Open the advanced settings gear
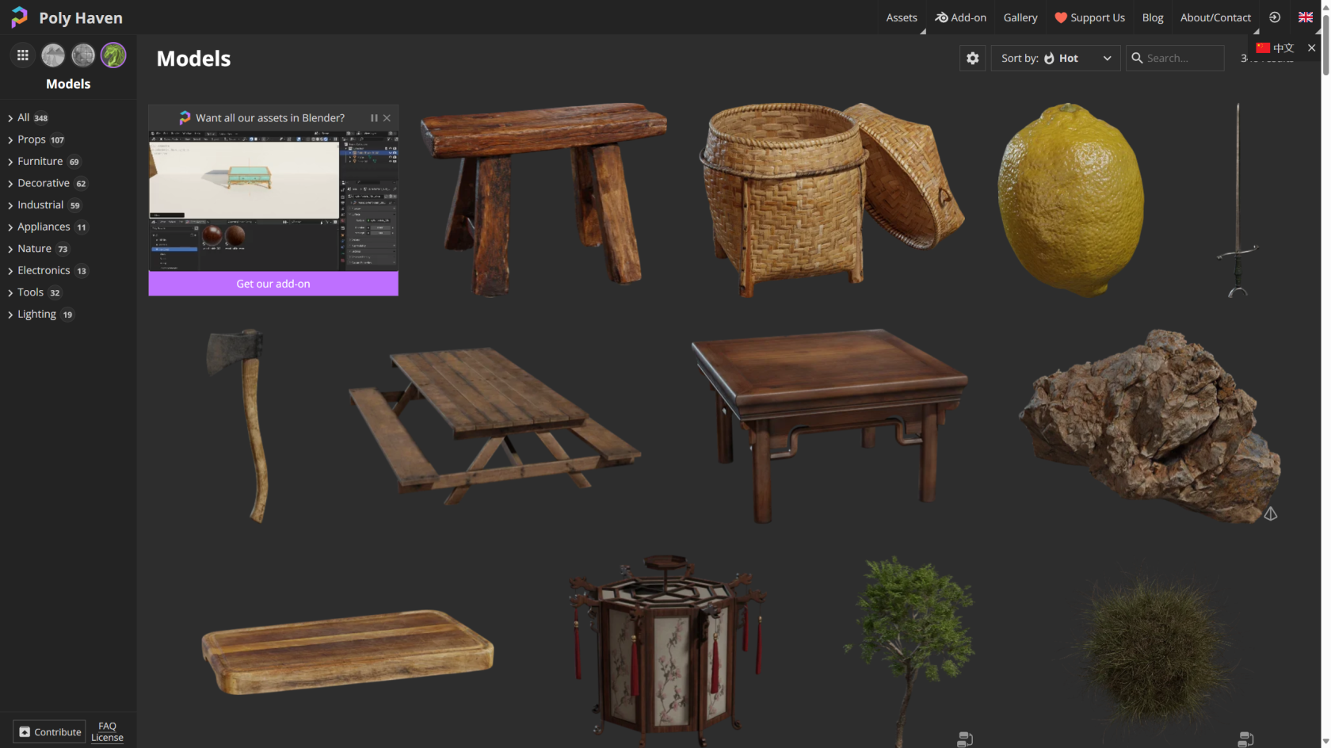Viewport: 1331px width, 748px height. [973, 58]
